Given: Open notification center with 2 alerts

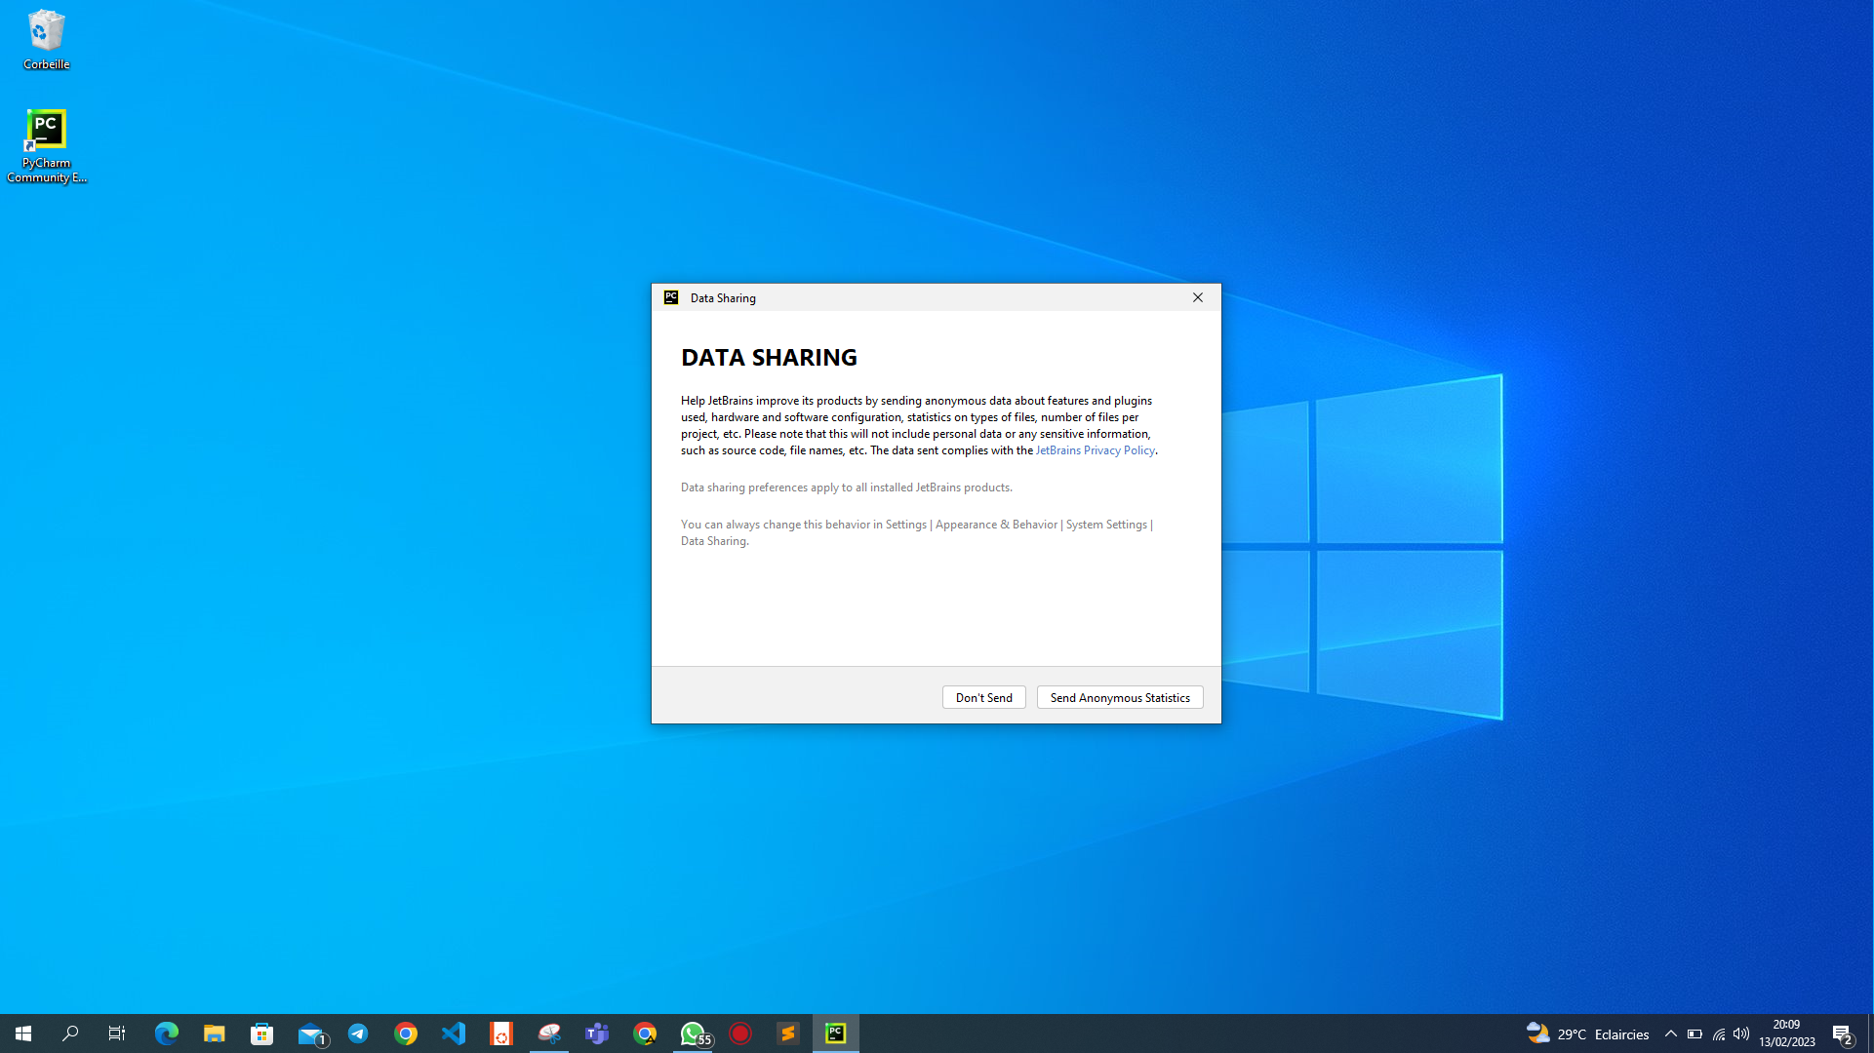Looking at the screenshot, I should [x=1843, y=1033].
